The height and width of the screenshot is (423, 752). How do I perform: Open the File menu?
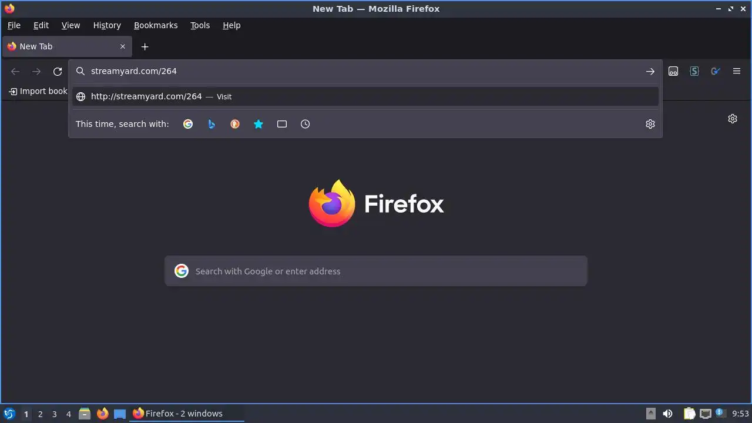14,25
